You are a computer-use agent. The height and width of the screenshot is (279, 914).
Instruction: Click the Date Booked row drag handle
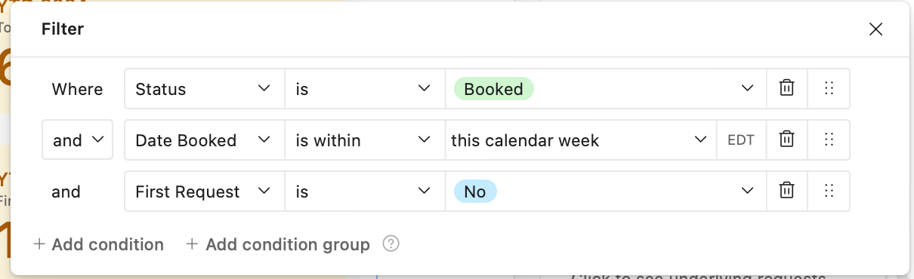829,140
